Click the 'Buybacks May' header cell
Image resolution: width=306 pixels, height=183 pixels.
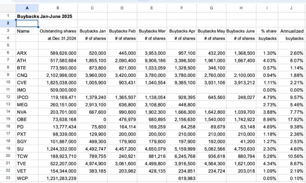click(211, 31)
